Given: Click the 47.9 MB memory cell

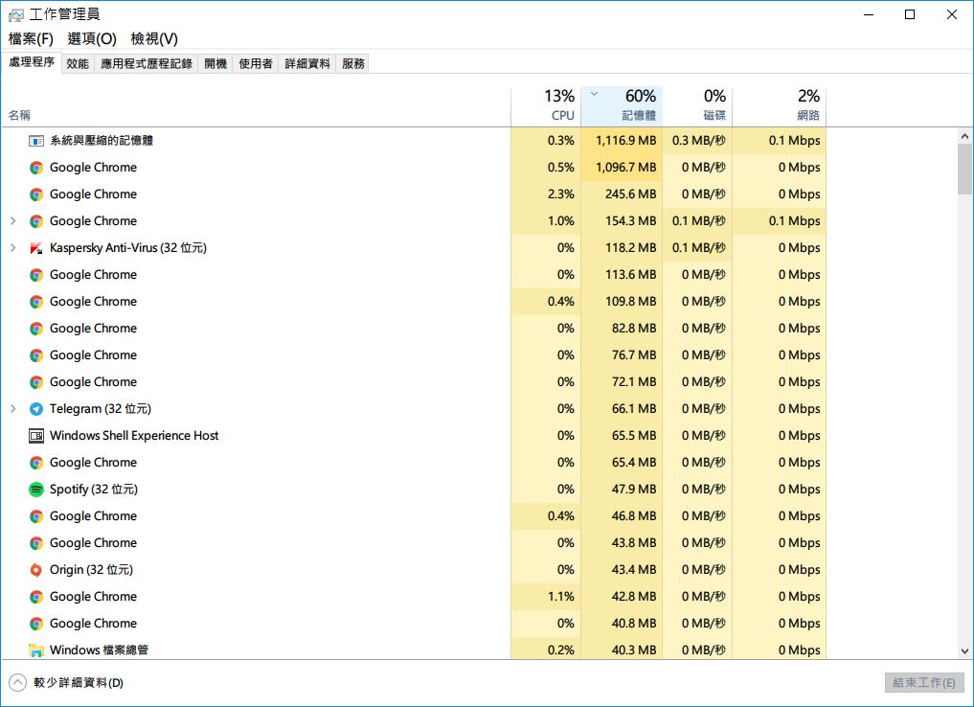Looking at the screenshot, I should click(622, 490).
